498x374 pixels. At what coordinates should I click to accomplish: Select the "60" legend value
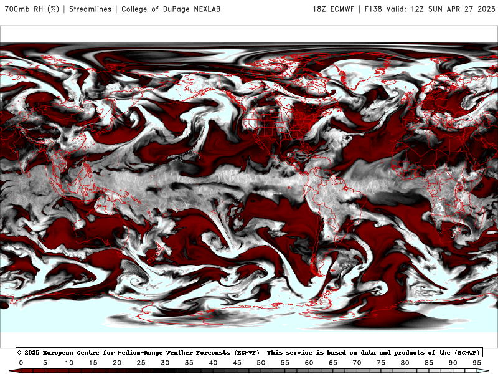click(309, 363)
